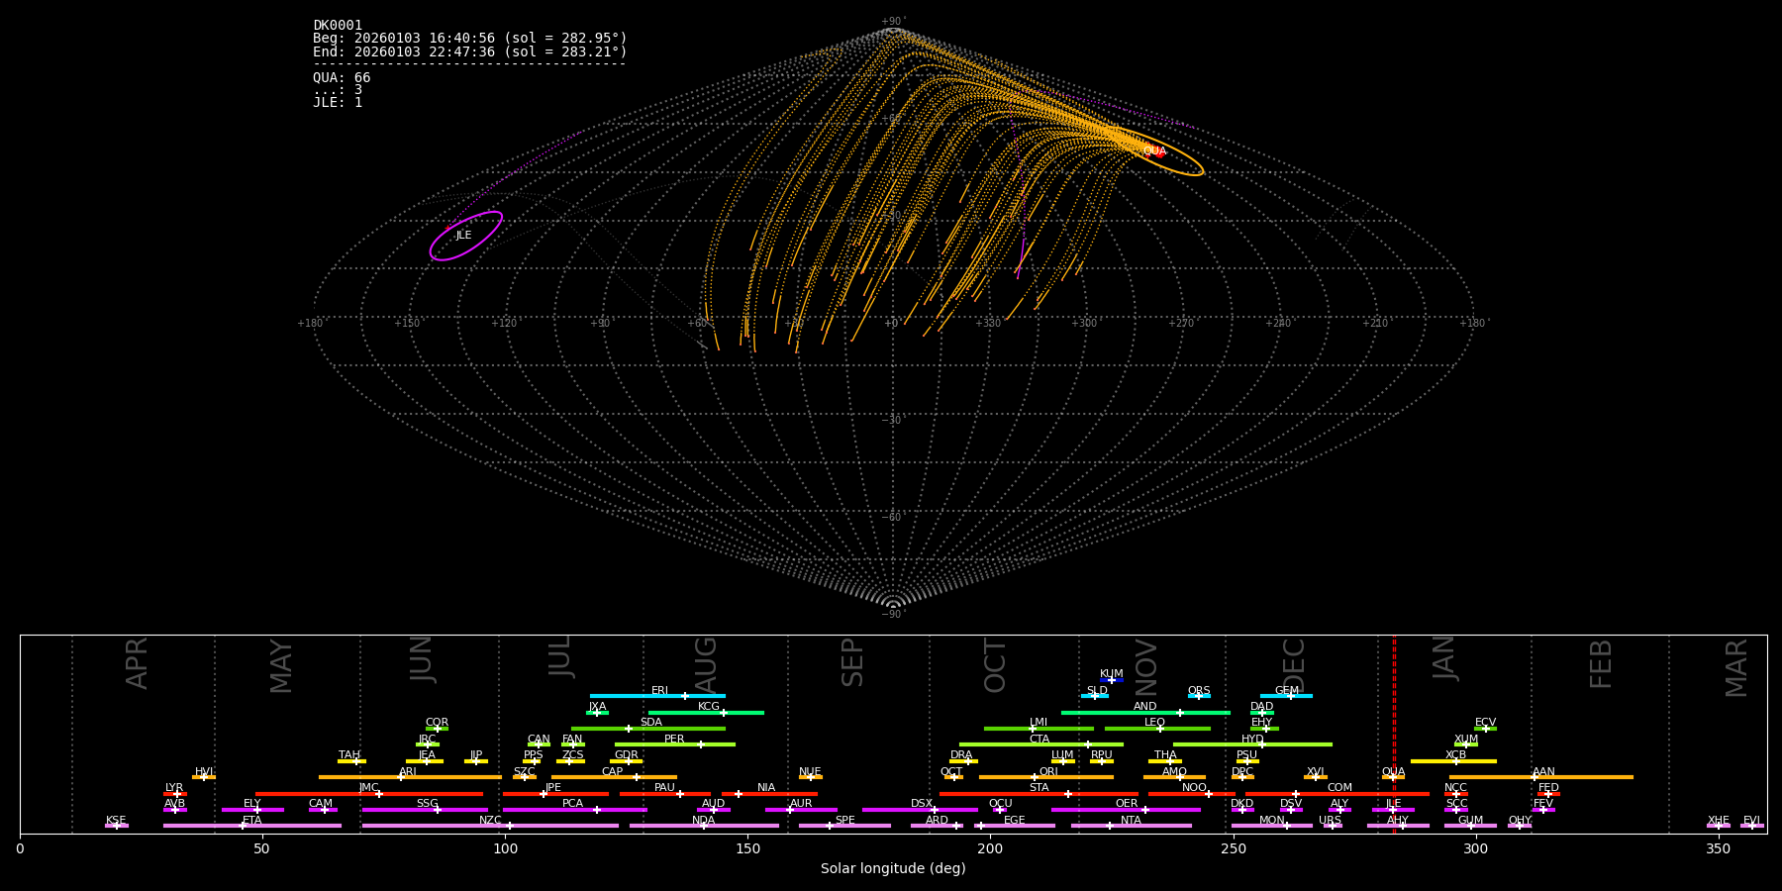
Task: Click the DK0001 station title text
Action: [338, 26]
